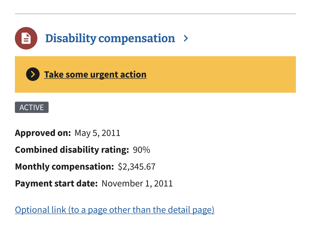Click the red document icon
Image resolution: width=316 pixels, height=235 pixels.
pyautogui.click(x=26, y=38)
